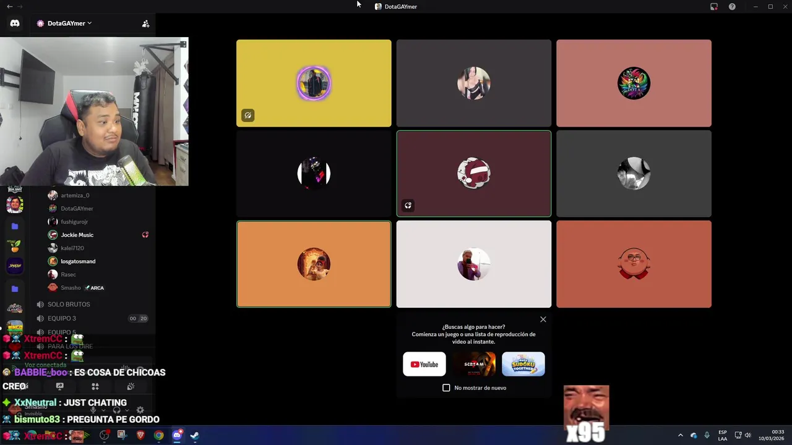
Task: Click the activities icon in voice panel
Action: click(x=95, y=386)
